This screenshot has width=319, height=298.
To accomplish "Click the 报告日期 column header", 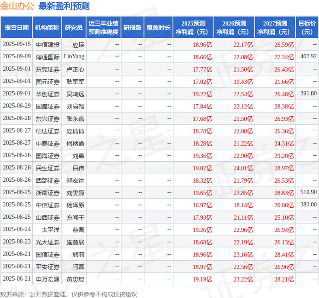I will (16, 27).
